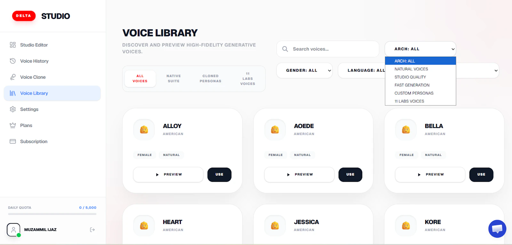Preview the Bella voice

tap(430, 175)
